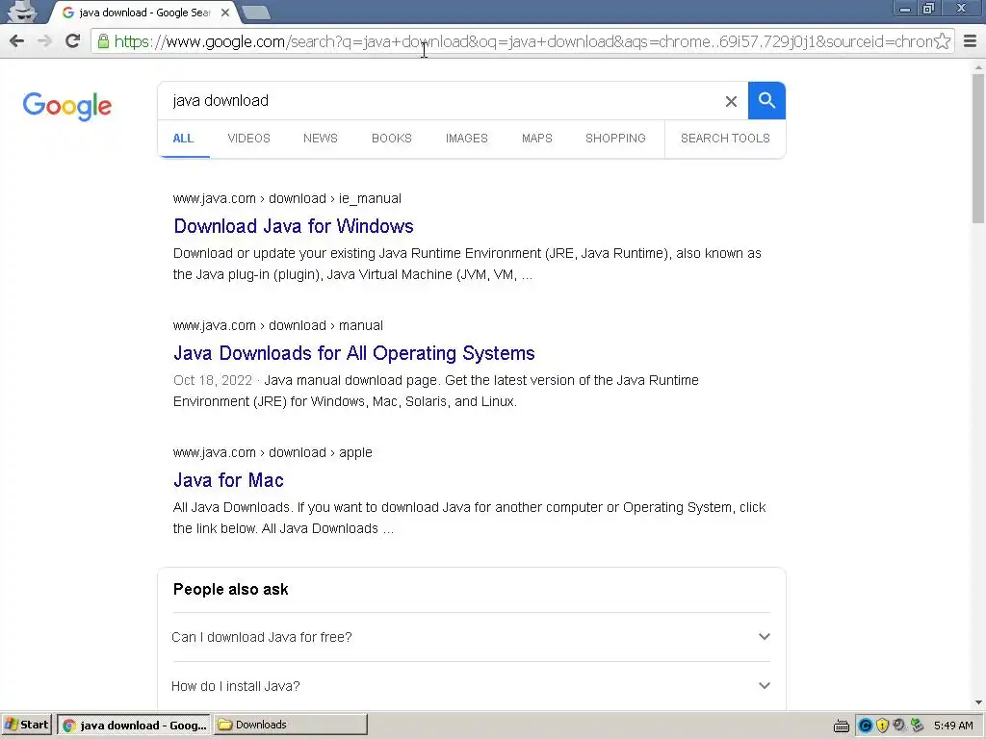Switch to the IMAGES search tab

(x=467, y=139)
